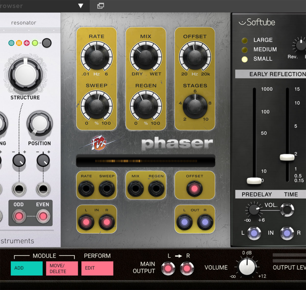The height and width of the screenshot is (290, 306).
Task: Click the ADD module button
Action: tap(27, 268)
